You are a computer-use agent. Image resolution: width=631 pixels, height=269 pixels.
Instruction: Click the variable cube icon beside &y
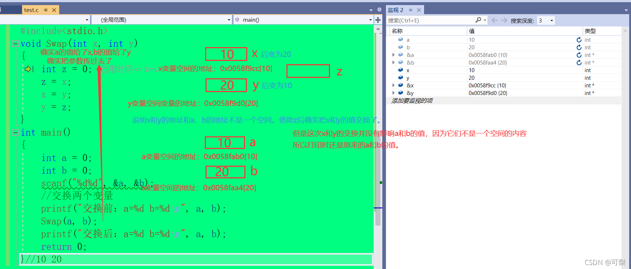[x=400, y=93]
